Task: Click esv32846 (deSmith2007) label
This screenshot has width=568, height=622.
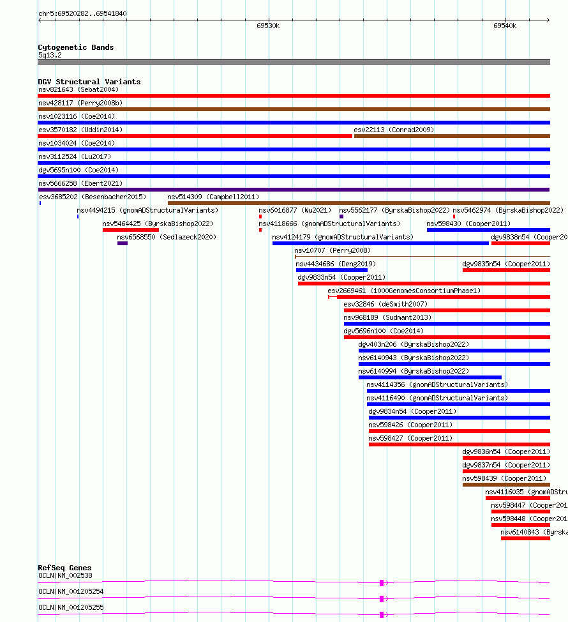Action: 385,305
